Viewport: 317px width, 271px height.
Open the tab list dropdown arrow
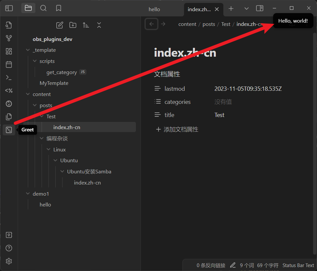point(247,9)
